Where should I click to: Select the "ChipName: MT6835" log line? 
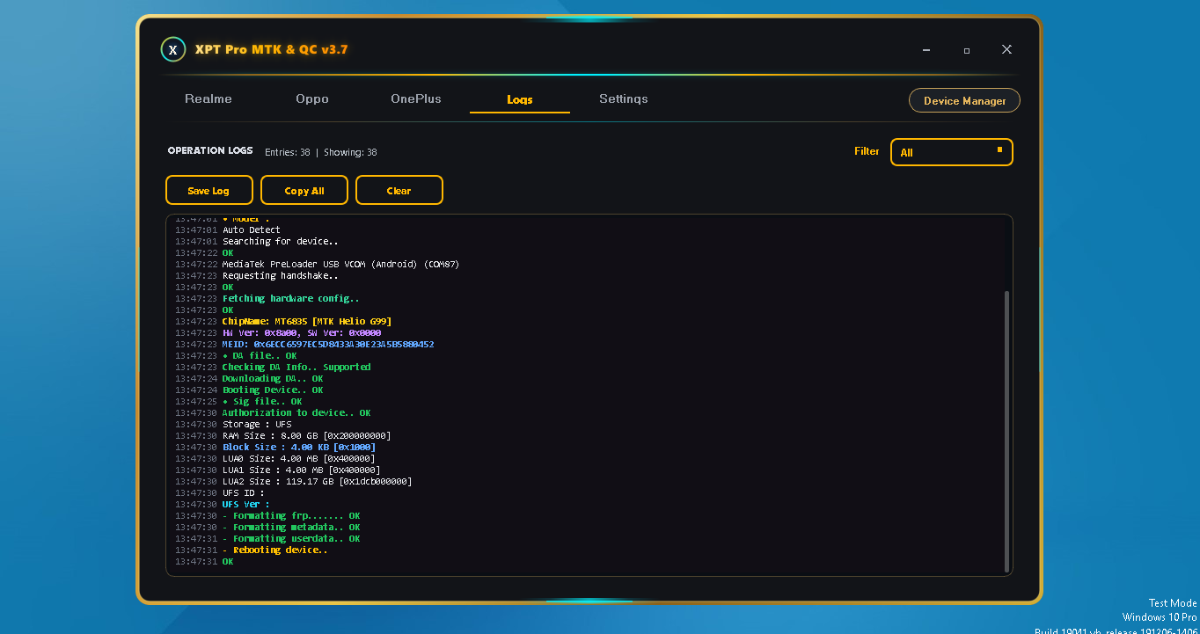(307, 322)
